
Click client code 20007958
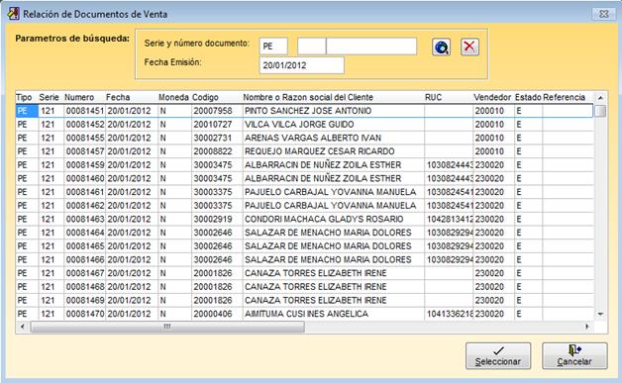coord(213,111)
